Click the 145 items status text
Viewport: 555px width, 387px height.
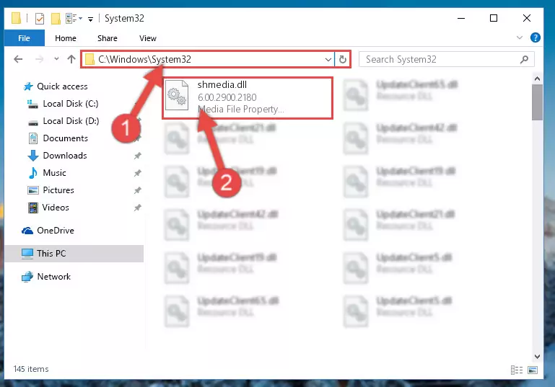click(31, 369)
